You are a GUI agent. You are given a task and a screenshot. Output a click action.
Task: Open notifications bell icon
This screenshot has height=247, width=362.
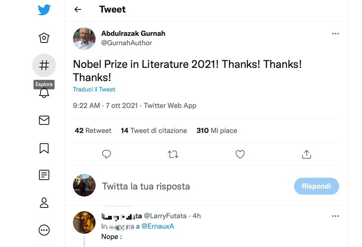[x=44, y=93]
